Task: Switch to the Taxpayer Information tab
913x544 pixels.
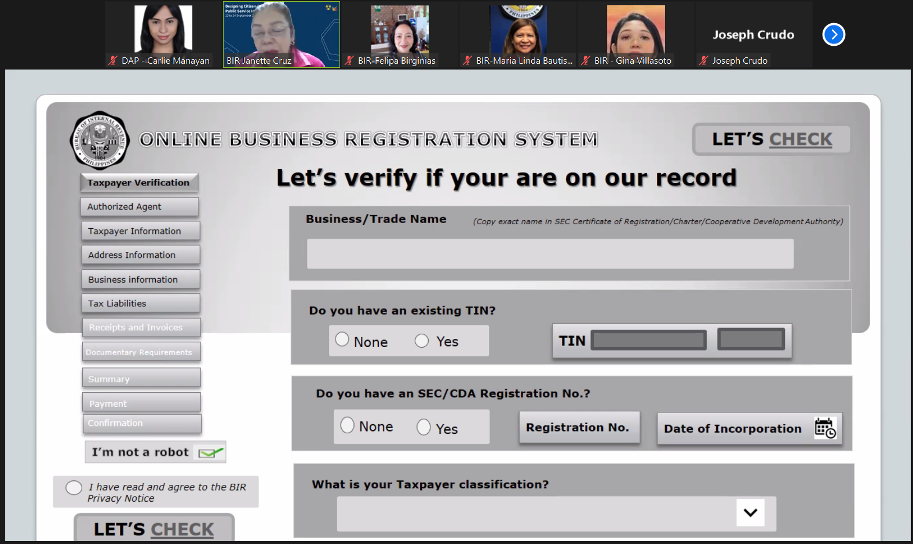Action: point(141,231)
